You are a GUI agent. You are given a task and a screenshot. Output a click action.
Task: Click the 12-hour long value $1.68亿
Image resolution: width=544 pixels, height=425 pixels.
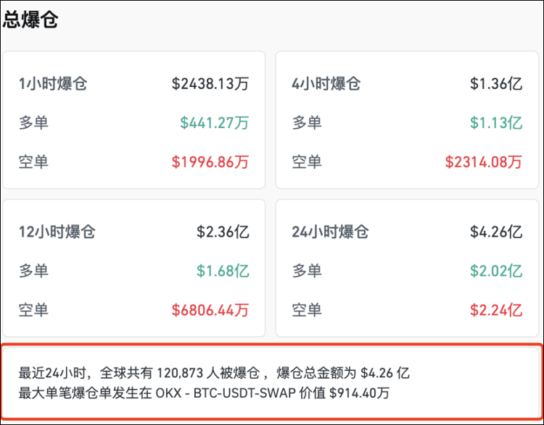[x=223, y=271]
